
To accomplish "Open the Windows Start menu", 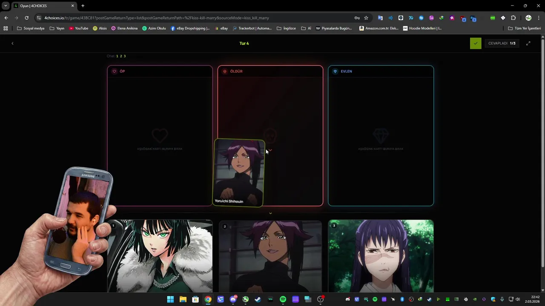I will pyautogui.click(x=170, y=299).
